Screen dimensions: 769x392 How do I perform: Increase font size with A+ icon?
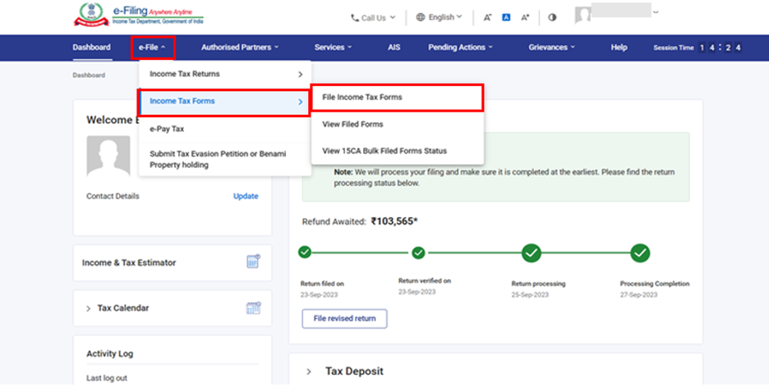pyautogui.click(x=525, y=17)
